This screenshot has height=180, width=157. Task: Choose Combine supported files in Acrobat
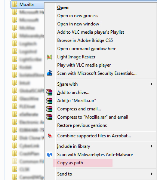pyautogui.click(x=94, y=136)
